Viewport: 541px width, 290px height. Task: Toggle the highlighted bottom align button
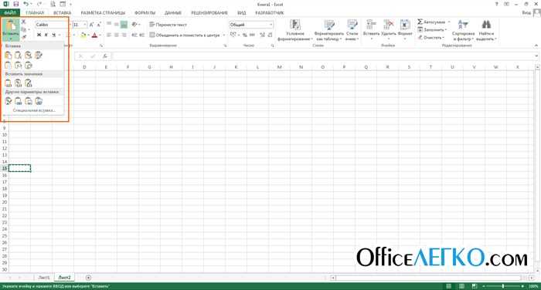124,25
